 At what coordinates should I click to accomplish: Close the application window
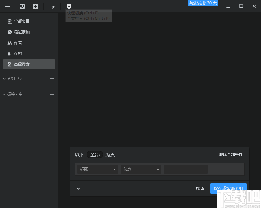(254, 6)
